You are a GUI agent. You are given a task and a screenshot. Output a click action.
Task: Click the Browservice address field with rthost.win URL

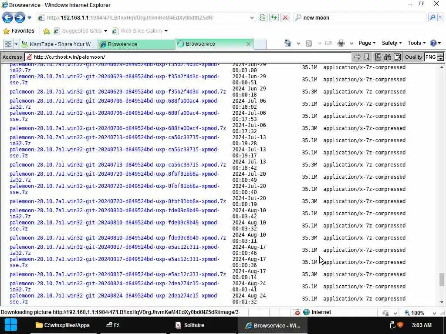pyautogui.click(x=188, y=57)
